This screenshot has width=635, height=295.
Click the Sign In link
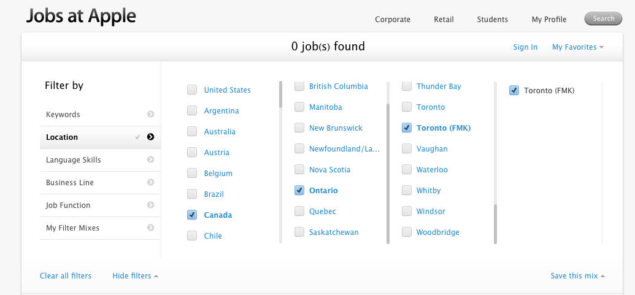[525, 47]
